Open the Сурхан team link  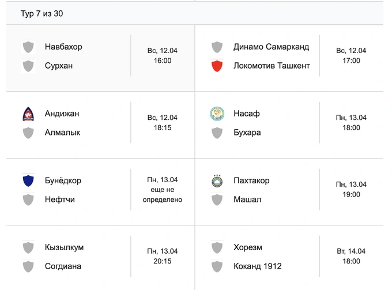59,66
